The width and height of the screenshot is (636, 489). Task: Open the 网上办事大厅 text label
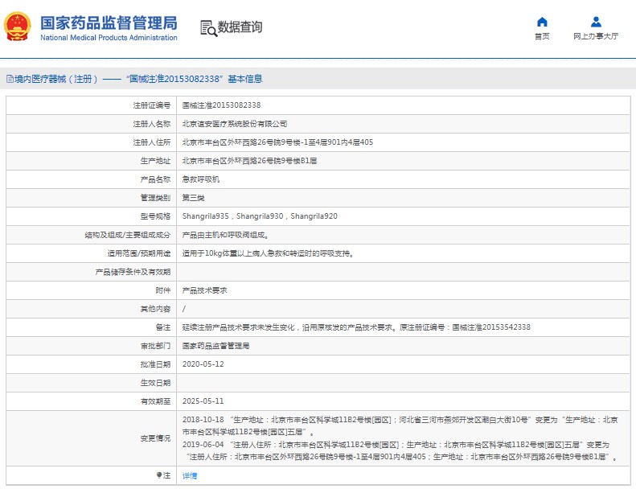coord(596,36)
